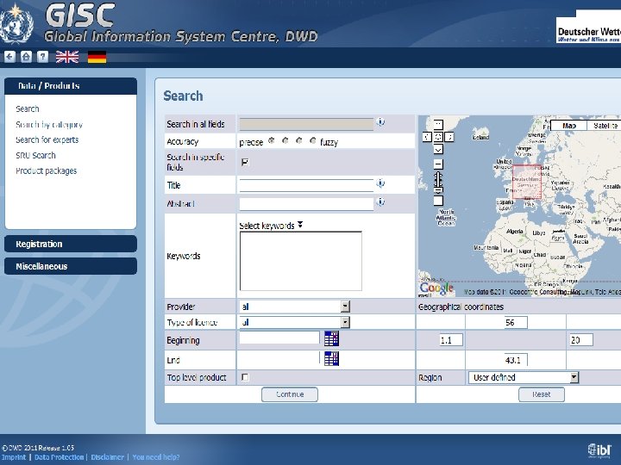Open the You need help? link
The width and height of the screenshot is (621, 465).
(x=155, y=457)
